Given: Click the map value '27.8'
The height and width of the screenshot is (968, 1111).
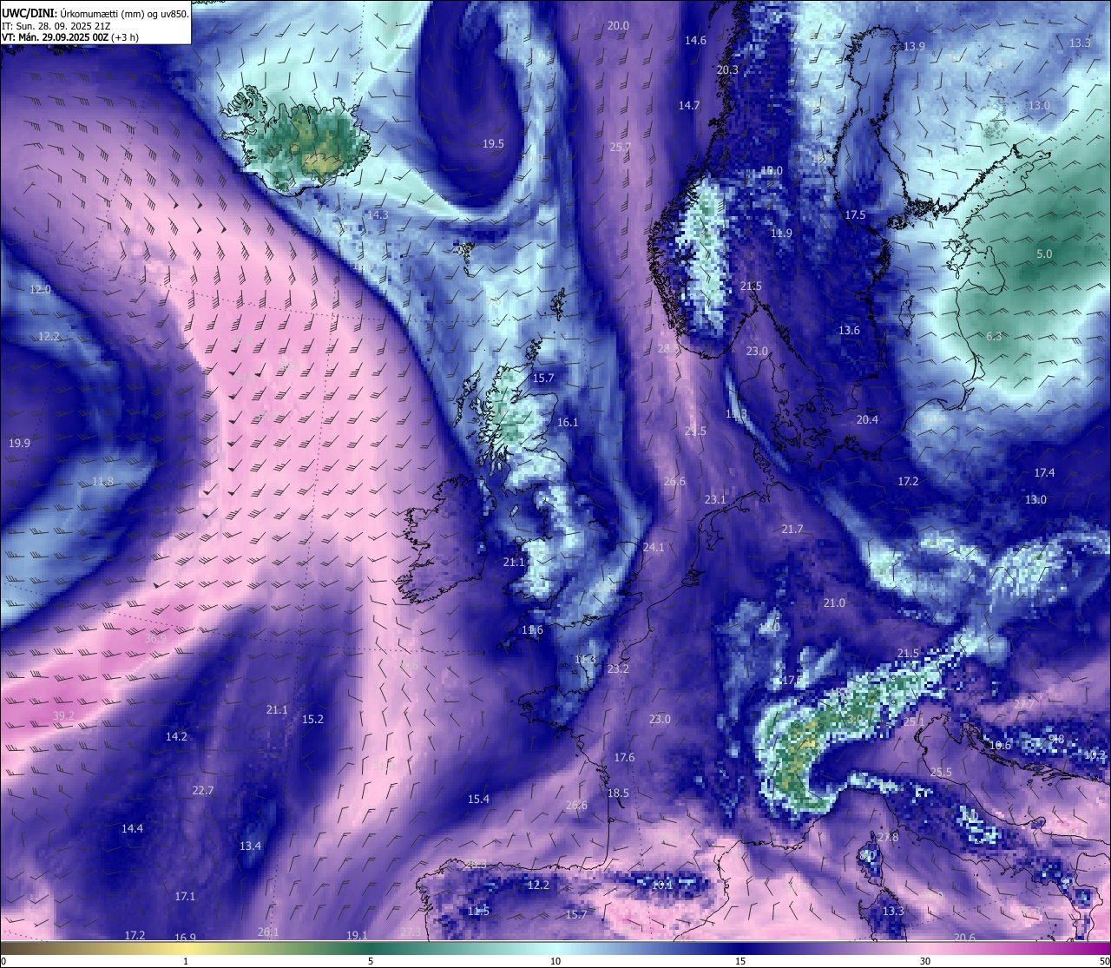Looking at the screenshot, I should (x=888, y=838).
